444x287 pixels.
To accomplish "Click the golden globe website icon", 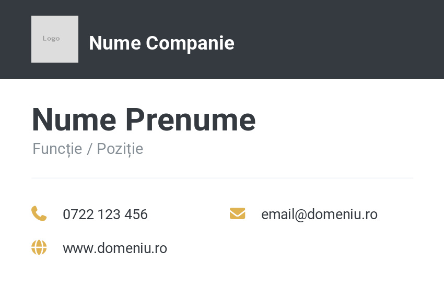I will tap(39, 247).
